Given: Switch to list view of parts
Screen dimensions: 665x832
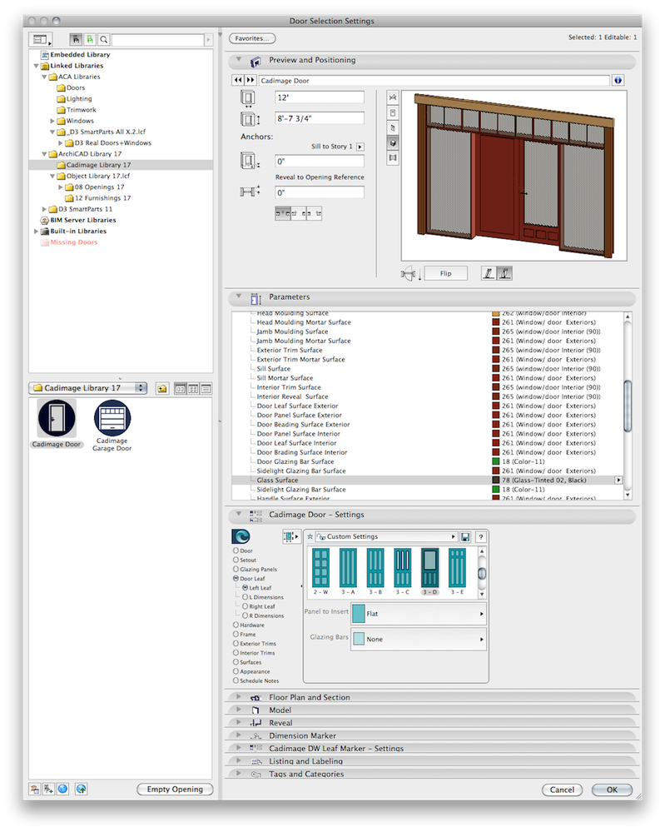Looking at the screenshot, I should click(x=206, y=389).
